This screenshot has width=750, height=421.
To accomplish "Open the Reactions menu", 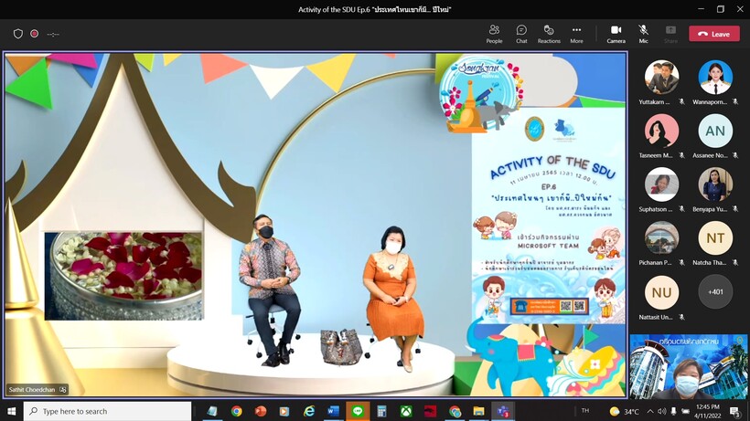I will click(x=549, y=34).
